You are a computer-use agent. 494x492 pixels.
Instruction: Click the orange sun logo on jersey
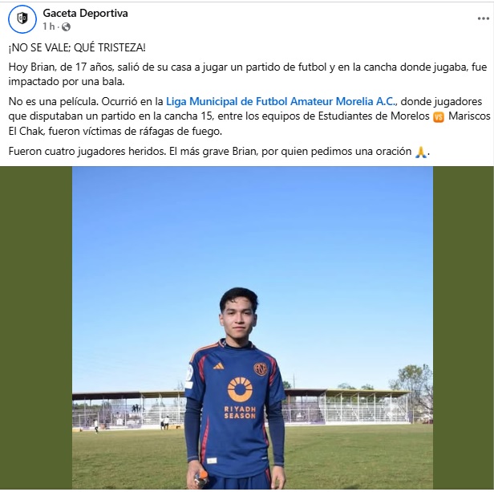(x=240, y=389)
